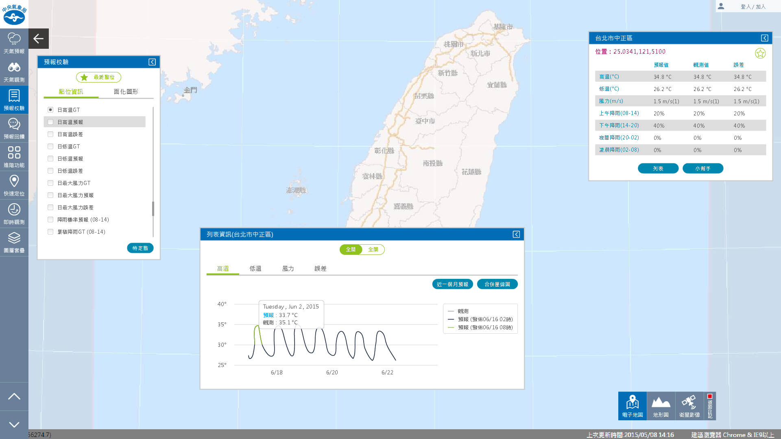Image resolution: width=781 pixels, height=439 pixels.
Task: Switch to the 面化圖形 tab
Action: click(x=126, y=92)
